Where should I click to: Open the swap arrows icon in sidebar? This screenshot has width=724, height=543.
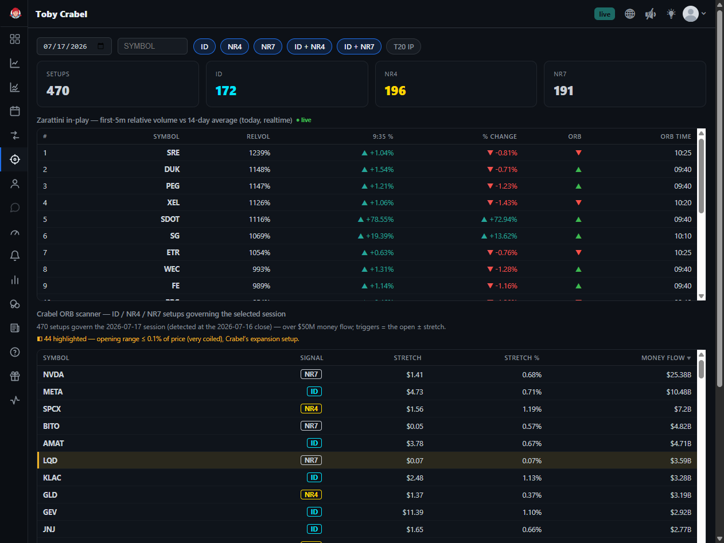[15, 135]
